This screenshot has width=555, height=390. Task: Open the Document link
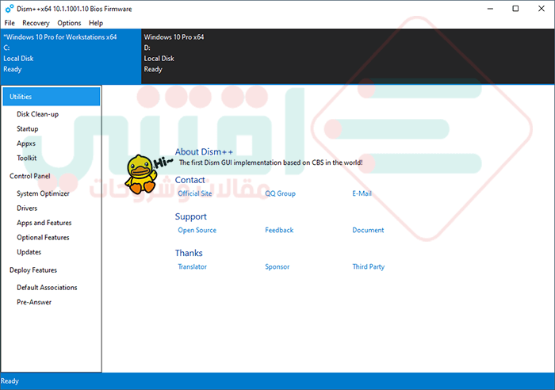pos(368,230)
